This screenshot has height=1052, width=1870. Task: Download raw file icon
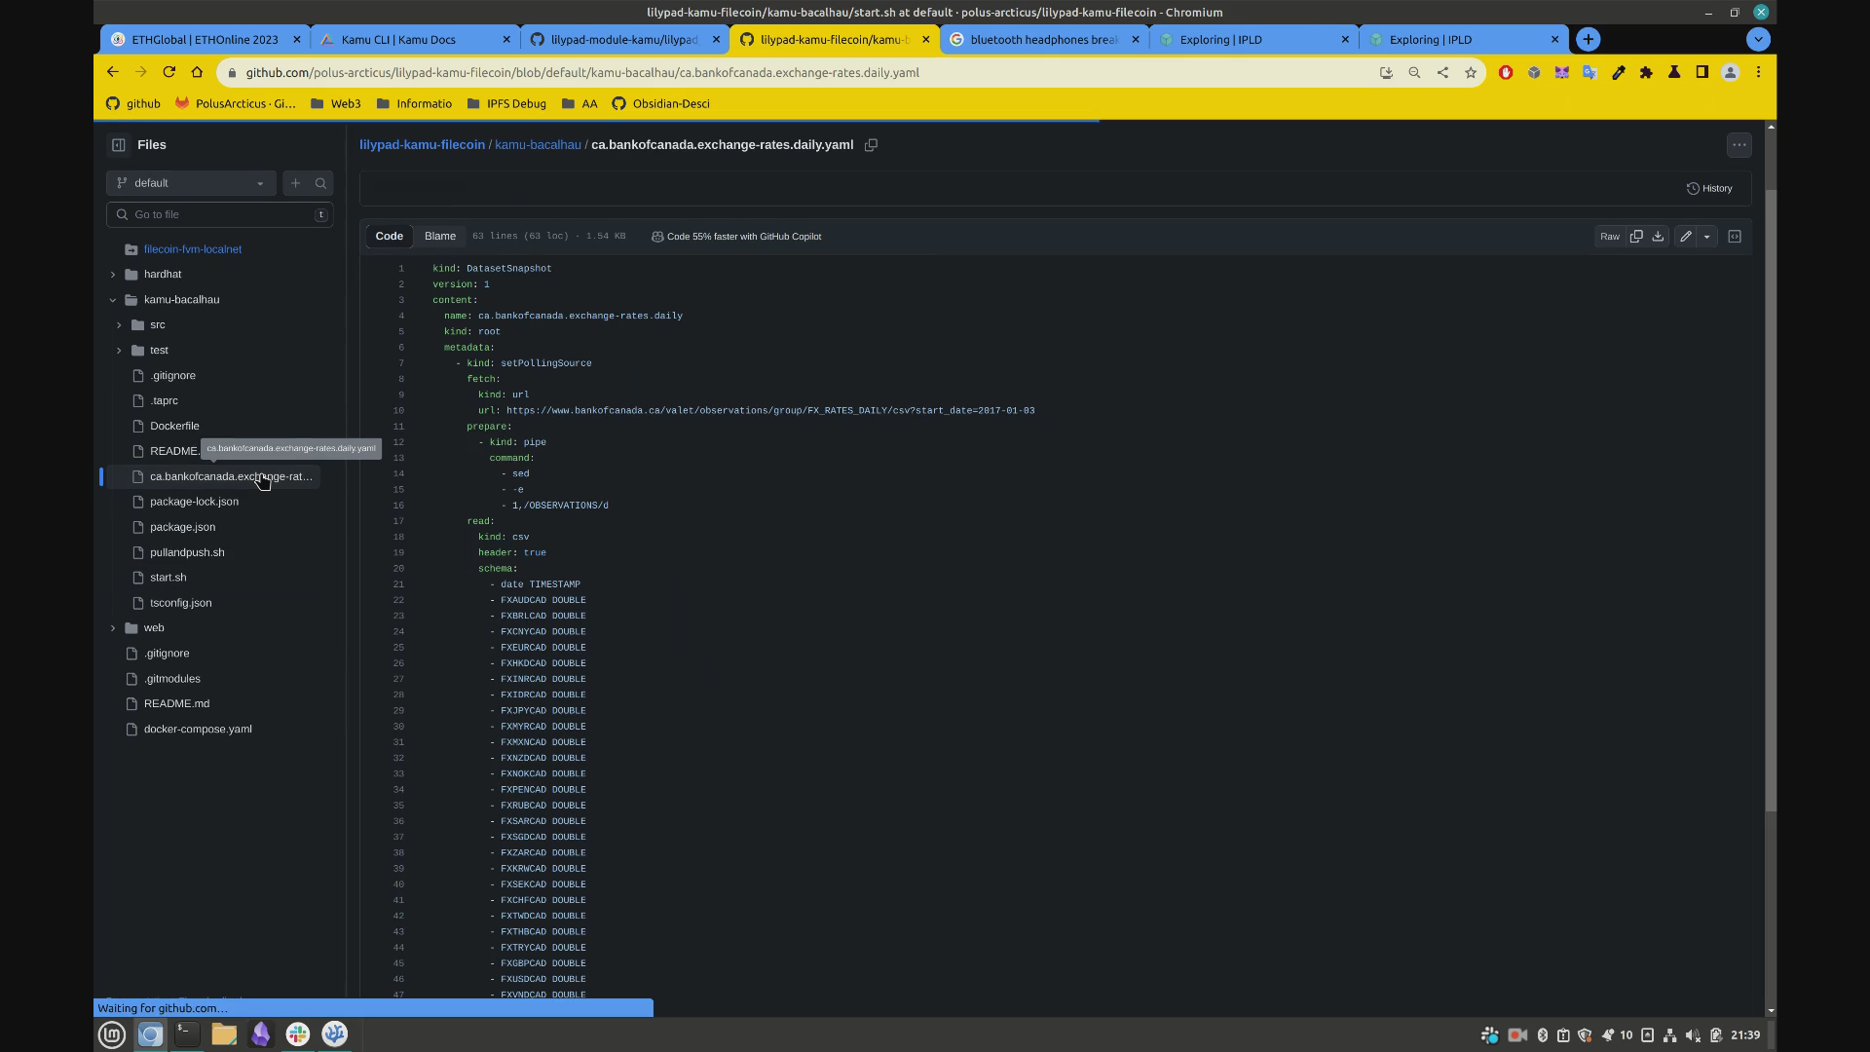(x=1658, y=237)
